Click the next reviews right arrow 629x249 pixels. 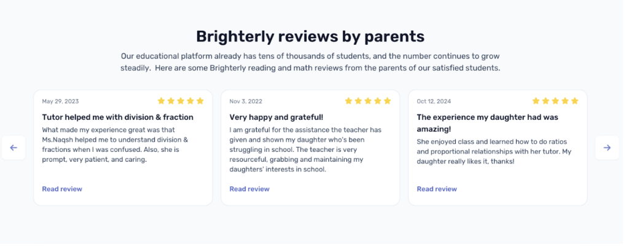(607, 148)
